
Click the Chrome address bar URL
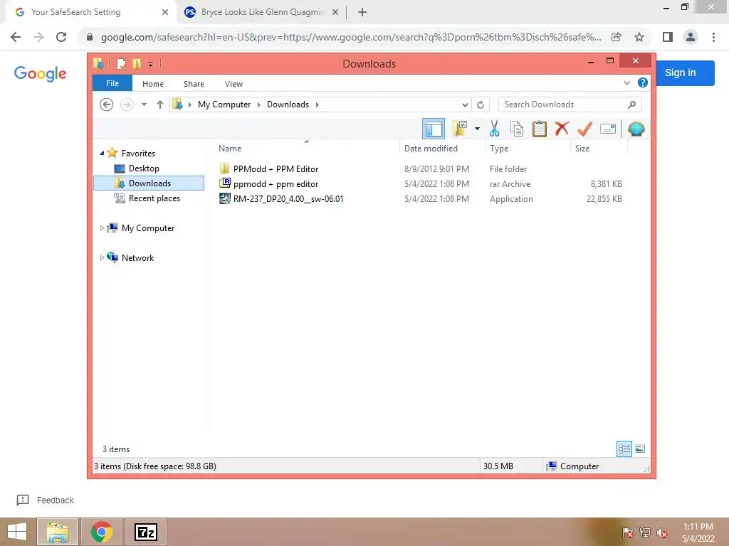coord(350,37)
